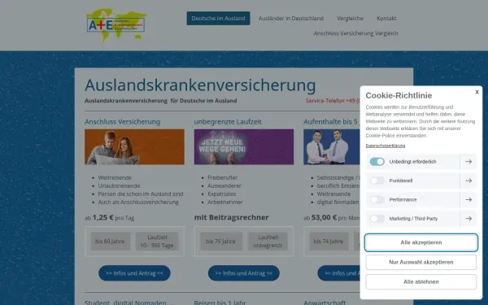Expand Marketing / Third Party details arrow
Screen dimensions: 488x305
[x=468, y=219]
